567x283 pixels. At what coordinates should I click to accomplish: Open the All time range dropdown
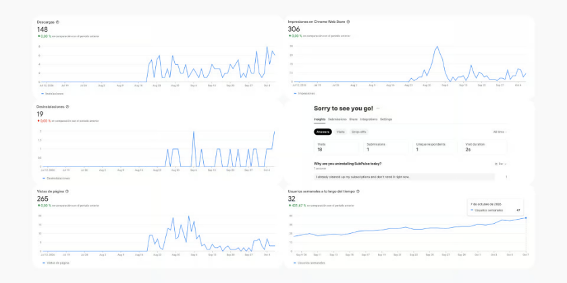tap(500, 132)
